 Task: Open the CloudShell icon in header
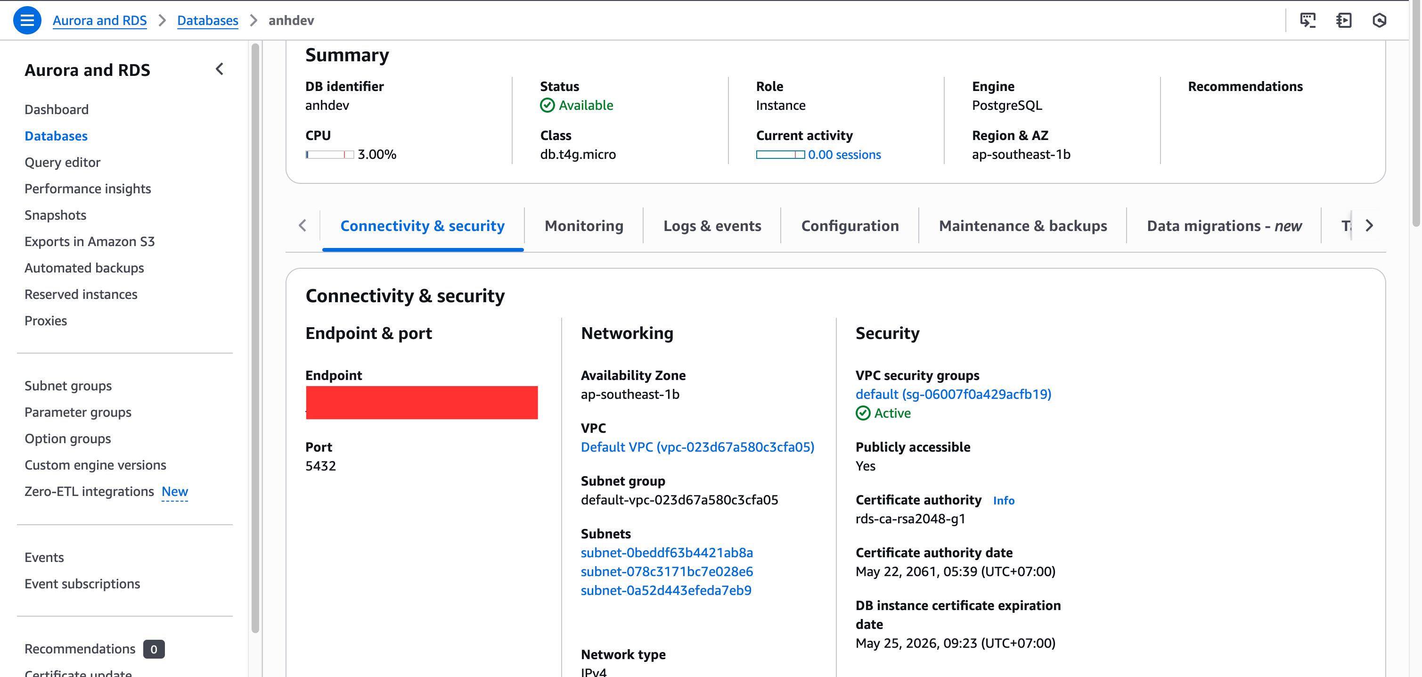tap(1307, 20)
